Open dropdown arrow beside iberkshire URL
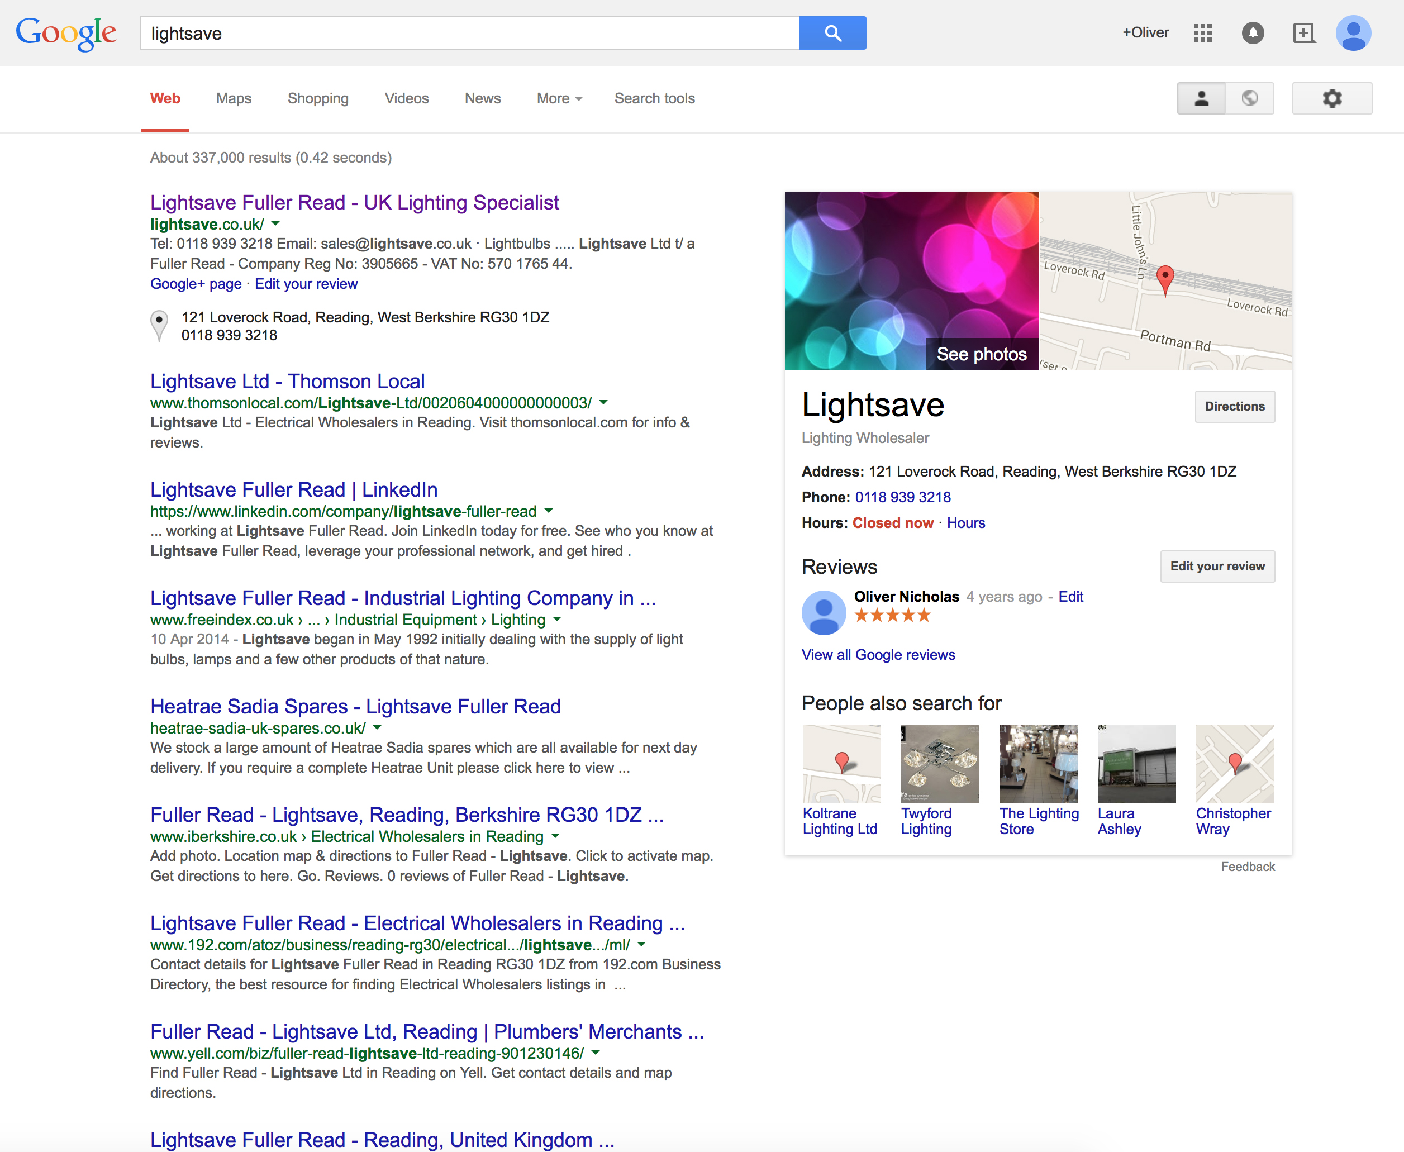 (555, 836)
